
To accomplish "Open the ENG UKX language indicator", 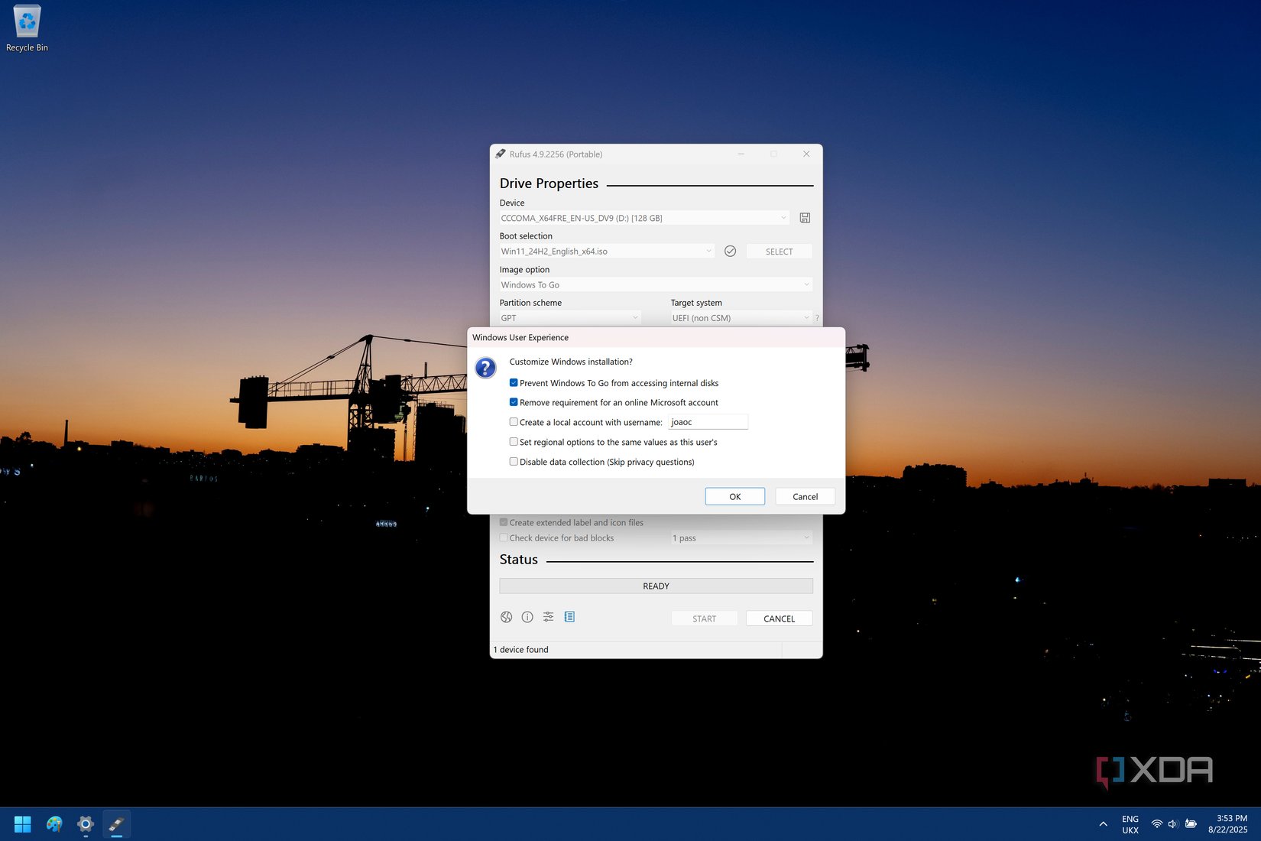I will (x=1130, y=824).
